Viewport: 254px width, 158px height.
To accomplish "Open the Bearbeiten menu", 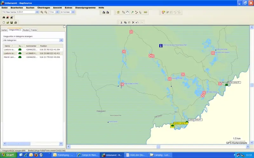I will 17,8.
